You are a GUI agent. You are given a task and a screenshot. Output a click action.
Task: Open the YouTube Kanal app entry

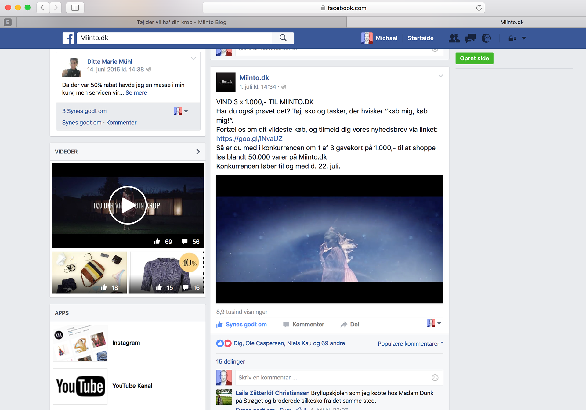coord(128,386)
